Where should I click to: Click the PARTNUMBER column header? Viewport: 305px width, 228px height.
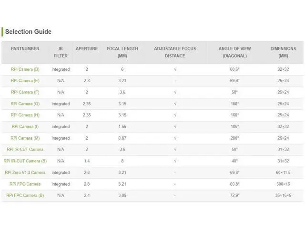[25, 48]
